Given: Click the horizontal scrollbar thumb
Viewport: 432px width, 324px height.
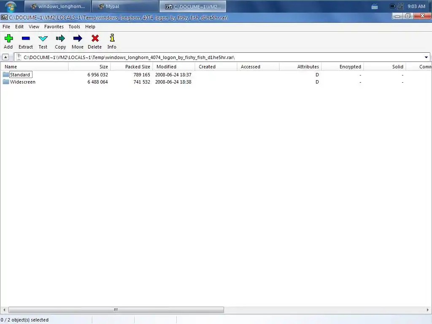Looking at the screenshot, I should pos(116,310).
